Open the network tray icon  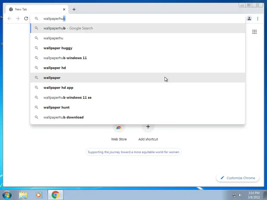point(234,195)
